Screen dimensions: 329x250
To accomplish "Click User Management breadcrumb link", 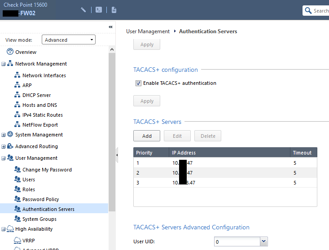I will point(148,31).
